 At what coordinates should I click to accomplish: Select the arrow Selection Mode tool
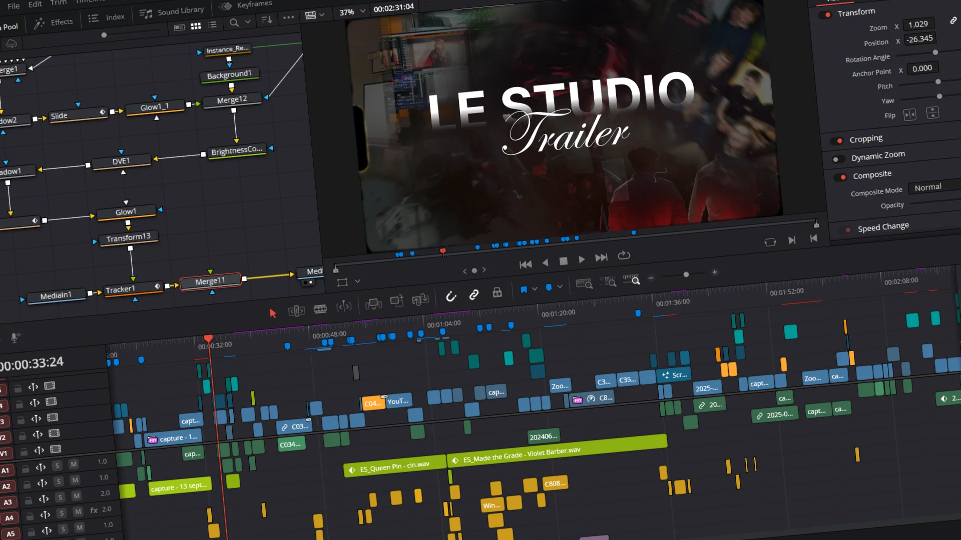[x=273, y=313]
